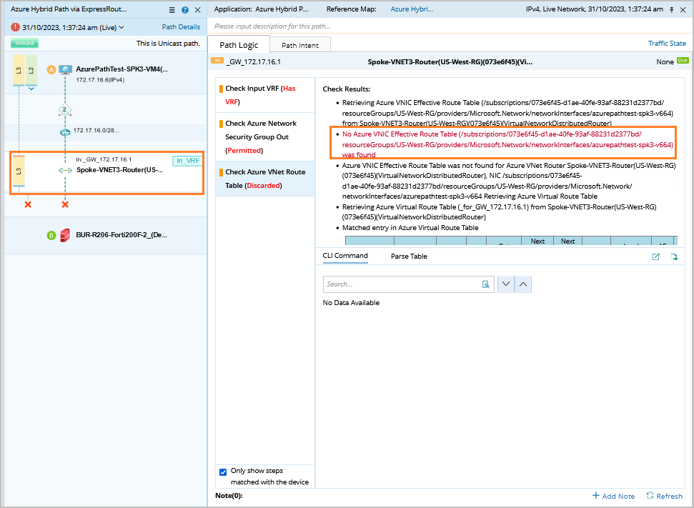694x508 pixels.
Task: Click the hop count 2 diamond
Action: 64,109
